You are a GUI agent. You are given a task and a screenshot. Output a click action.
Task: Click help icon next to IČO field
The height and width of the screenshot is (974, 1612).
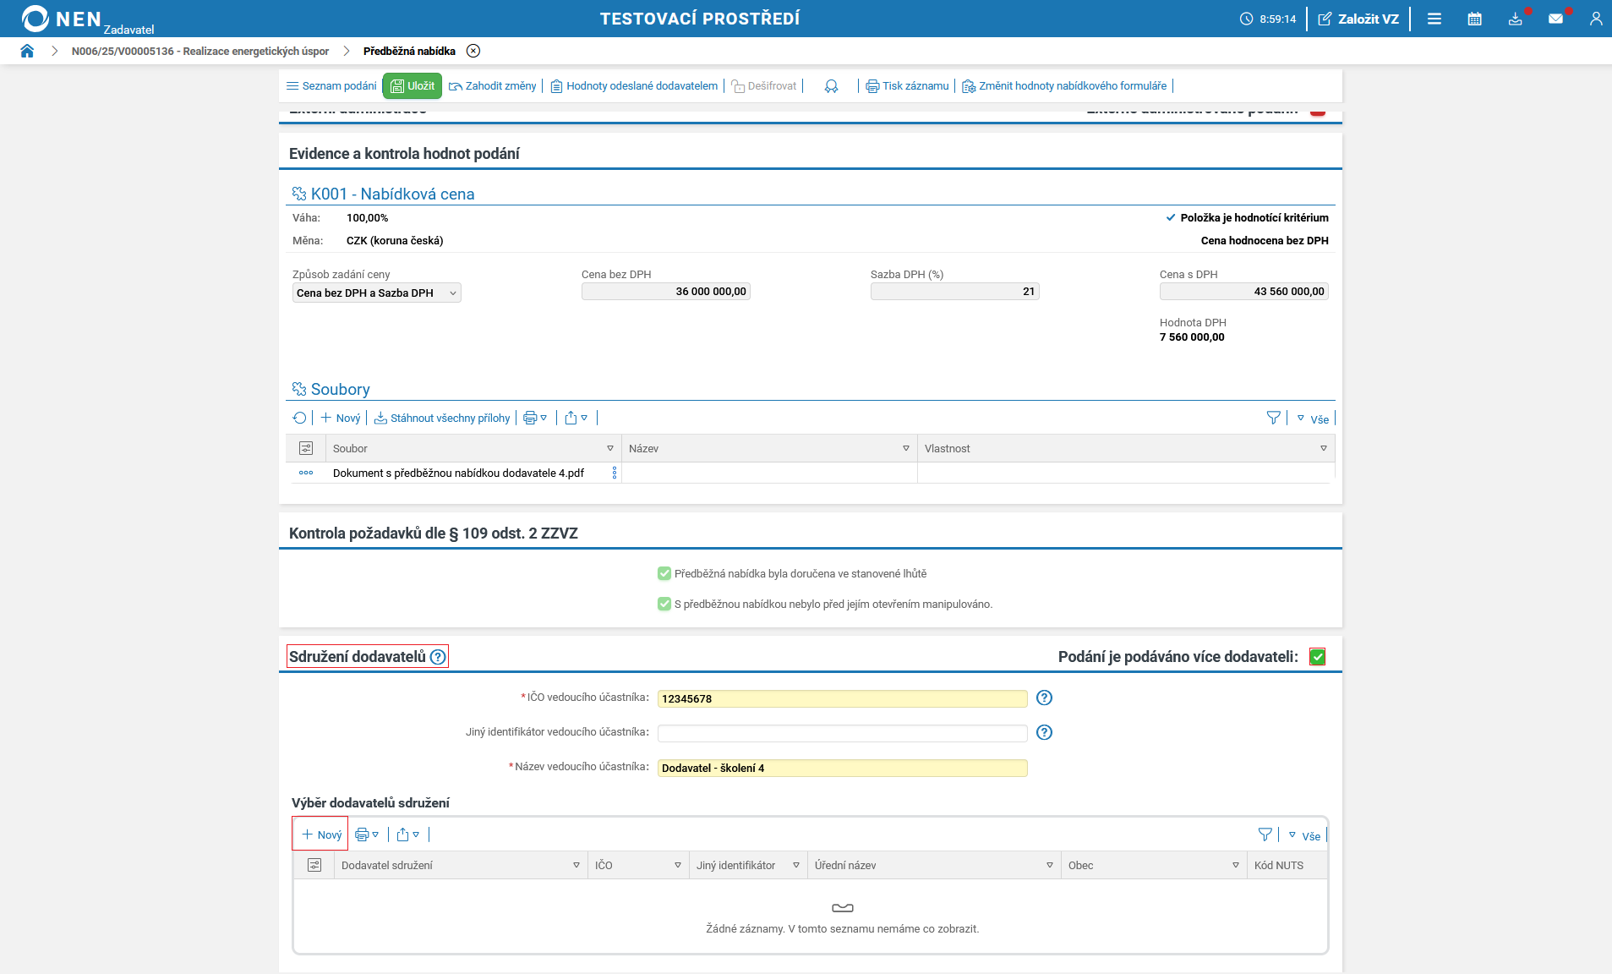[1044, 698]
